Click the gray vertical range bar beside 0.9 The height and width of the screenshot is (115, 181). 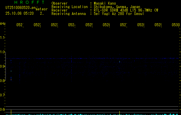pyautogui.click(x=6, y=66)
